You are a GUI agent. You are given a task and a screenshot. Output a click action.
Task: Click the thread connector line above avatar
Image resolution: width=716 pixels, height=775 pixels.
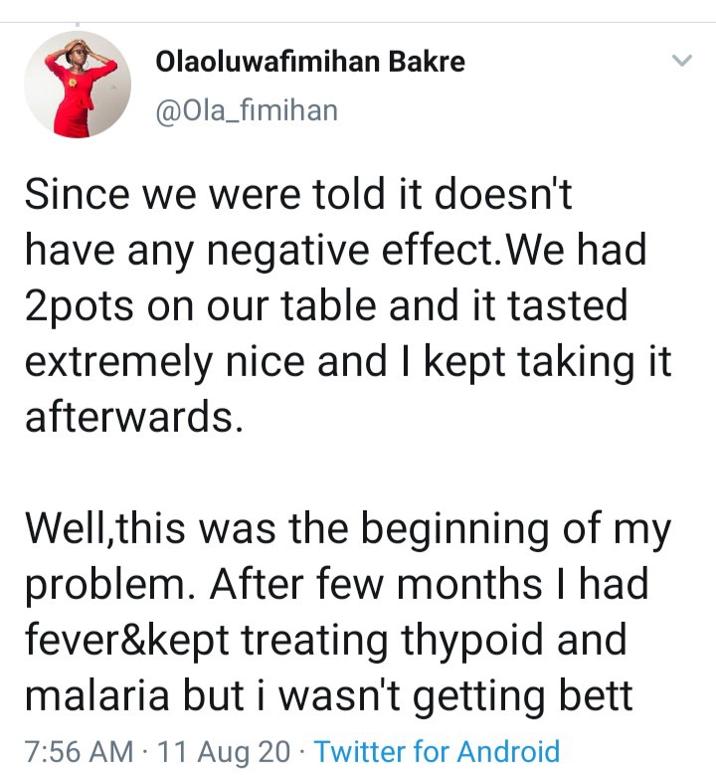(x=78, y=23)
